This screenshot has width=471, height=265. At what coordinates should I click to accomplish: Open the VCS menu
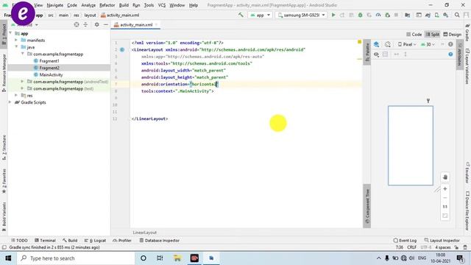(162, 5)
